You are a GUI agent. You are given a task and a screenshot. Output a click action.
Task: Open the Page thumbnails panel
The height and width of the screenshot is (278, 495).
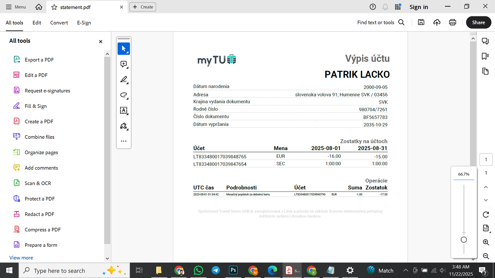click(485, 71)
